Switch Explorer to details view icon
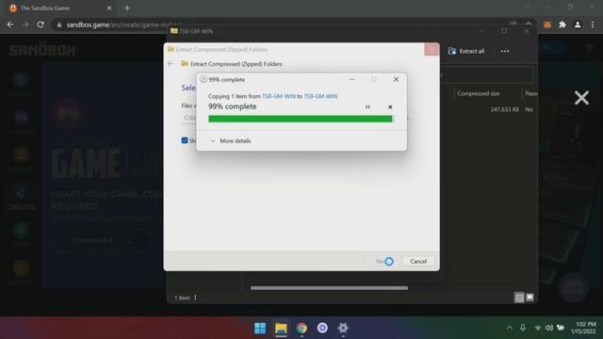The image size is (603, 339). 519,298
